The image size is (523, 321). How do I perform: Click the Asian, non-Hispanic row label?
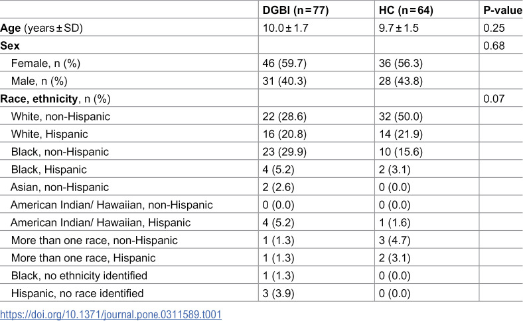click(x=60, y=187)
